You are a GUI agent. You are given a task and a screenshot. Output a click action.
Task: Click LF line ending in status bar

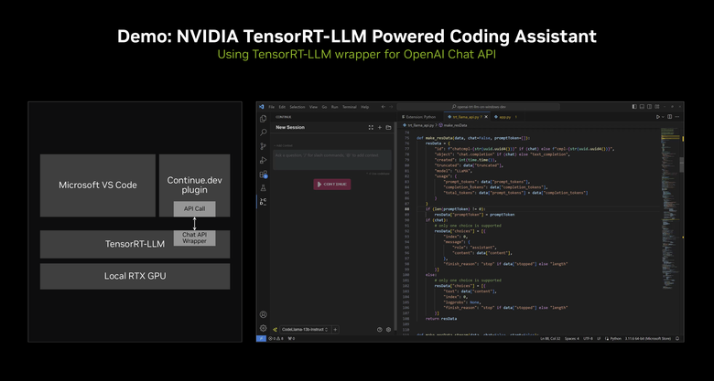tap(600, 339)
